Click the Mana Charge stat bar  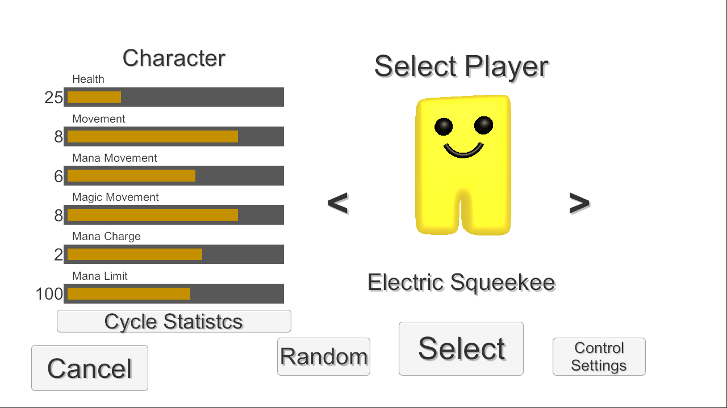(x=174, y=254)
